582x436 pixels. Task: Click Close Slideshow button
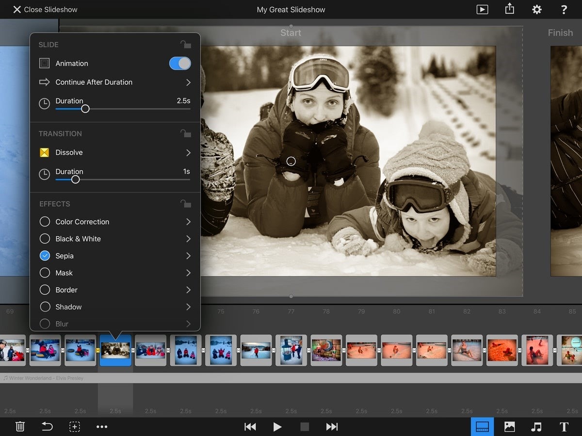click(45, 9)
